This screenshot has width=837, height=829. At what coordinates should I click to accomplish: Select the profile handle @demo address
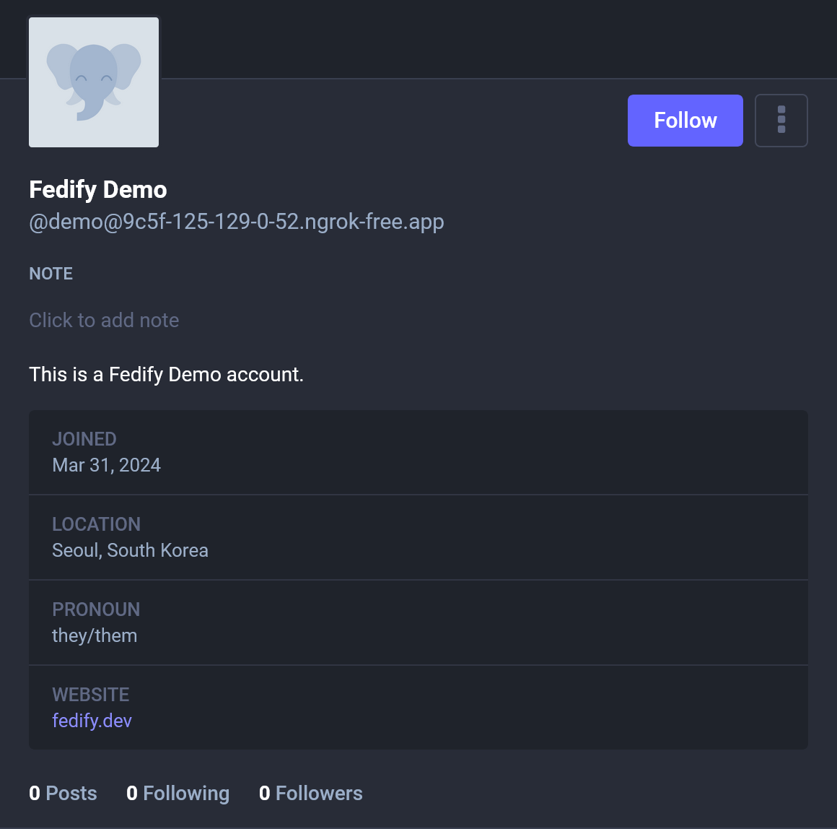[x=236, y=222]
